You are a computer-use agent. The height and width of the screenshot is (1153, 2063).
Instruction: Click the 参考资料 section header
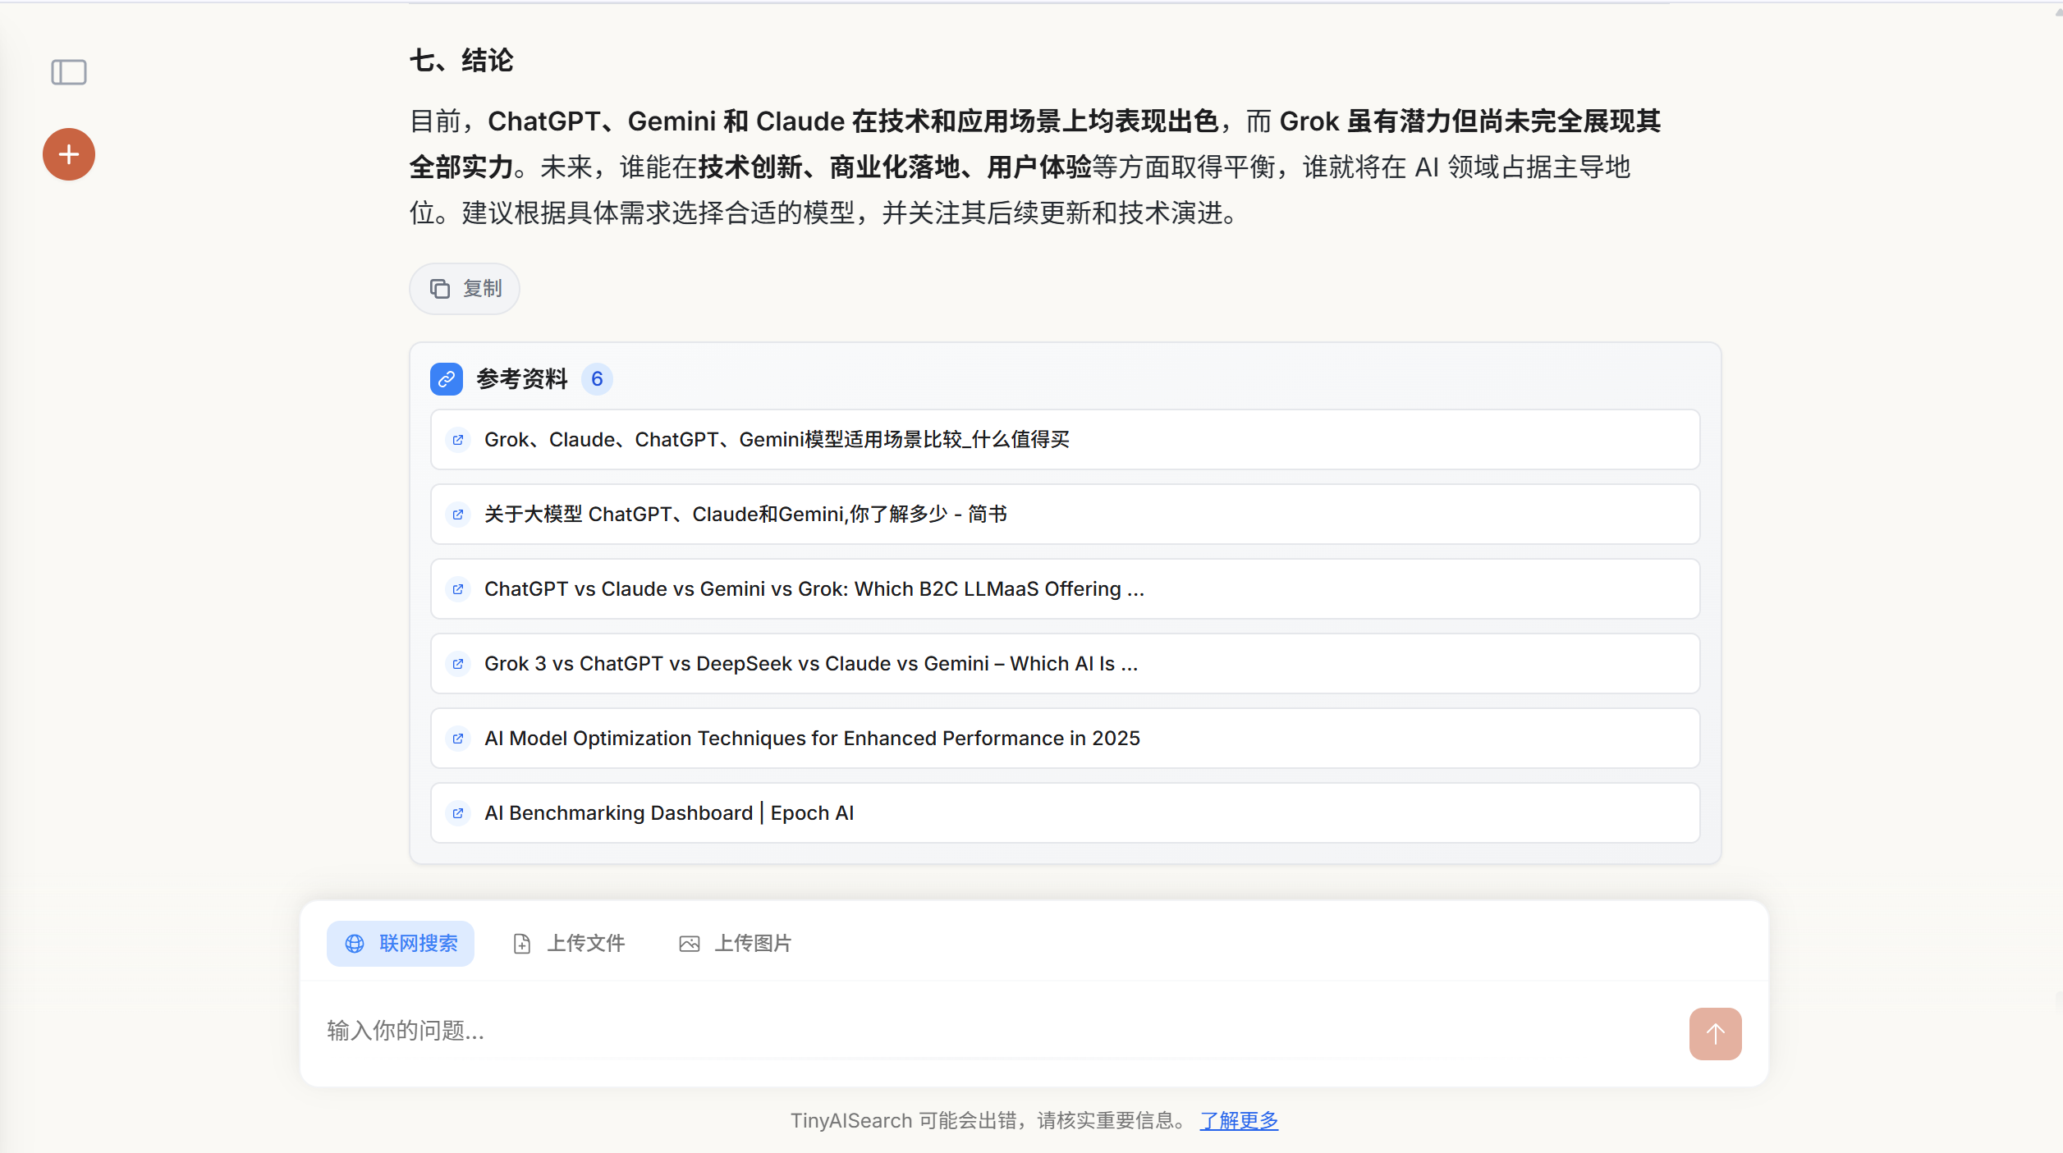tap(522, 379)
